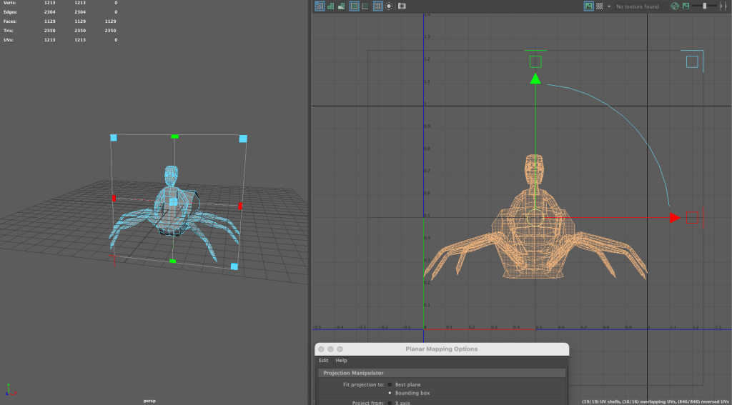Toggle the UV editor grid display icon

(x=355, y=6)
